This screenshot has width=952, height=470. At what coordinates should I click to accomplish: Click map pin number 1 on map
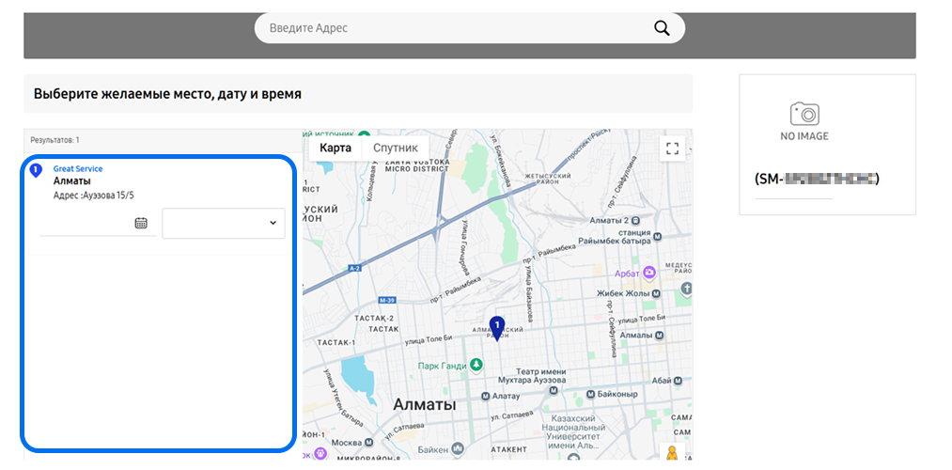pyautogui.click(x=497, y=328)
